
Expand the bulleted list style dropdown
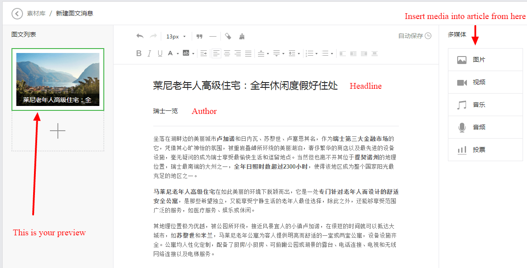[332, 53]
